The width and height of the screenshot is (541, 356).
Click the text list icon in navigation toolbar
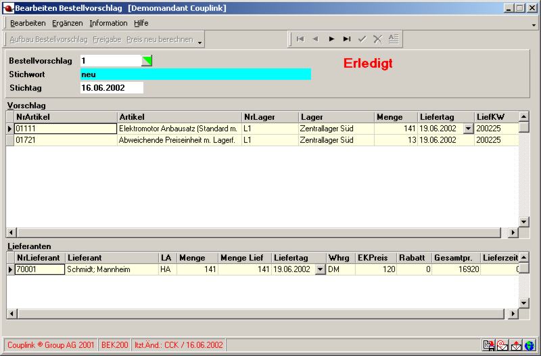(394, 39)
